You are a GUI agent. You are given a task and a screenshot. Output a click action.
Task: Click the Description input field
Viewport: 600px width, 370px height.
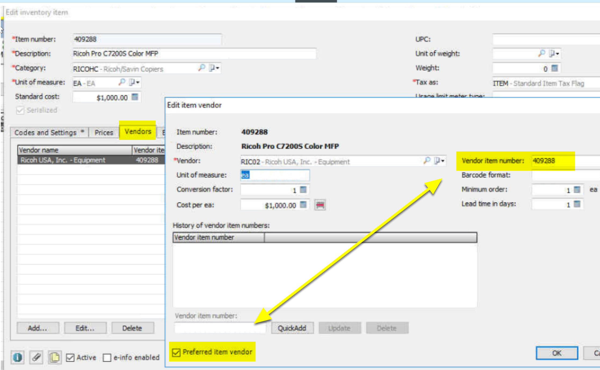click(194, 54)
